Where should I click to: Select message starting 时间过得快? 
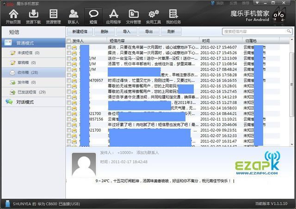coord(151,81)
